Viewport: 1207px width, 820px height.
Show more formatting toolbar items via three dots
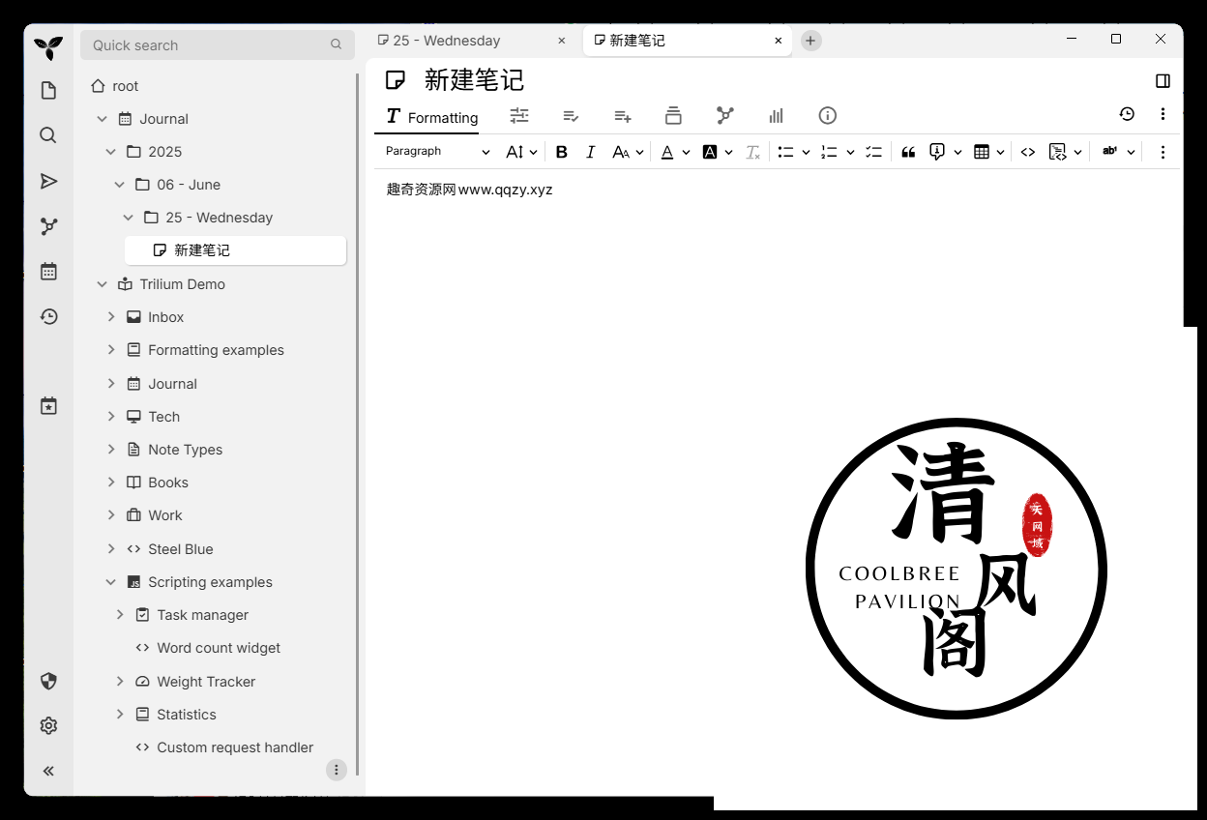pyautogui.click(x=1163, y=152)
